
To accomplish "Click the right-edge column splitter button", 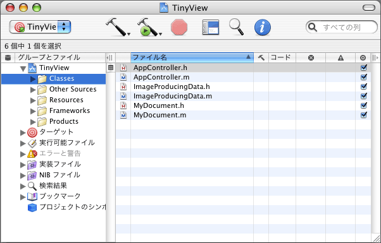I will tap(375, 57).
